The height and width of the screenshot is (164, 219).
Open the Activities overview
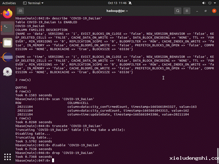pos(9,2)
